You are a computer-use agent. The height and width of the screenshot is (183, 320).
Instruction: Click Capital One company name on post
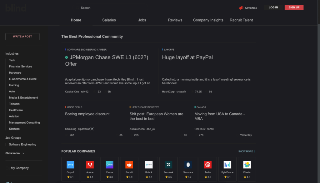point(72,91)
